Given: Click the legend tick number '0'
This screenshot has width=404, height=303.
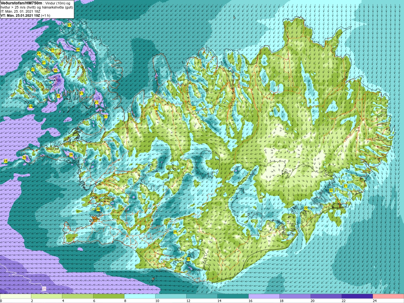Looking at the screenshot, I should coord(1,301).
